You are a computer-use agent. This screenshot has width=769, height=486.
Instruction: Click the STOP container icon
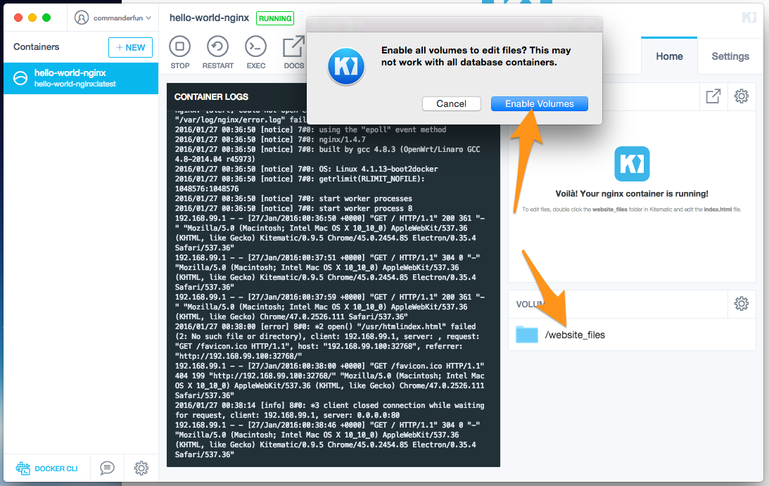pyautogui.click(x=180, y=46)
